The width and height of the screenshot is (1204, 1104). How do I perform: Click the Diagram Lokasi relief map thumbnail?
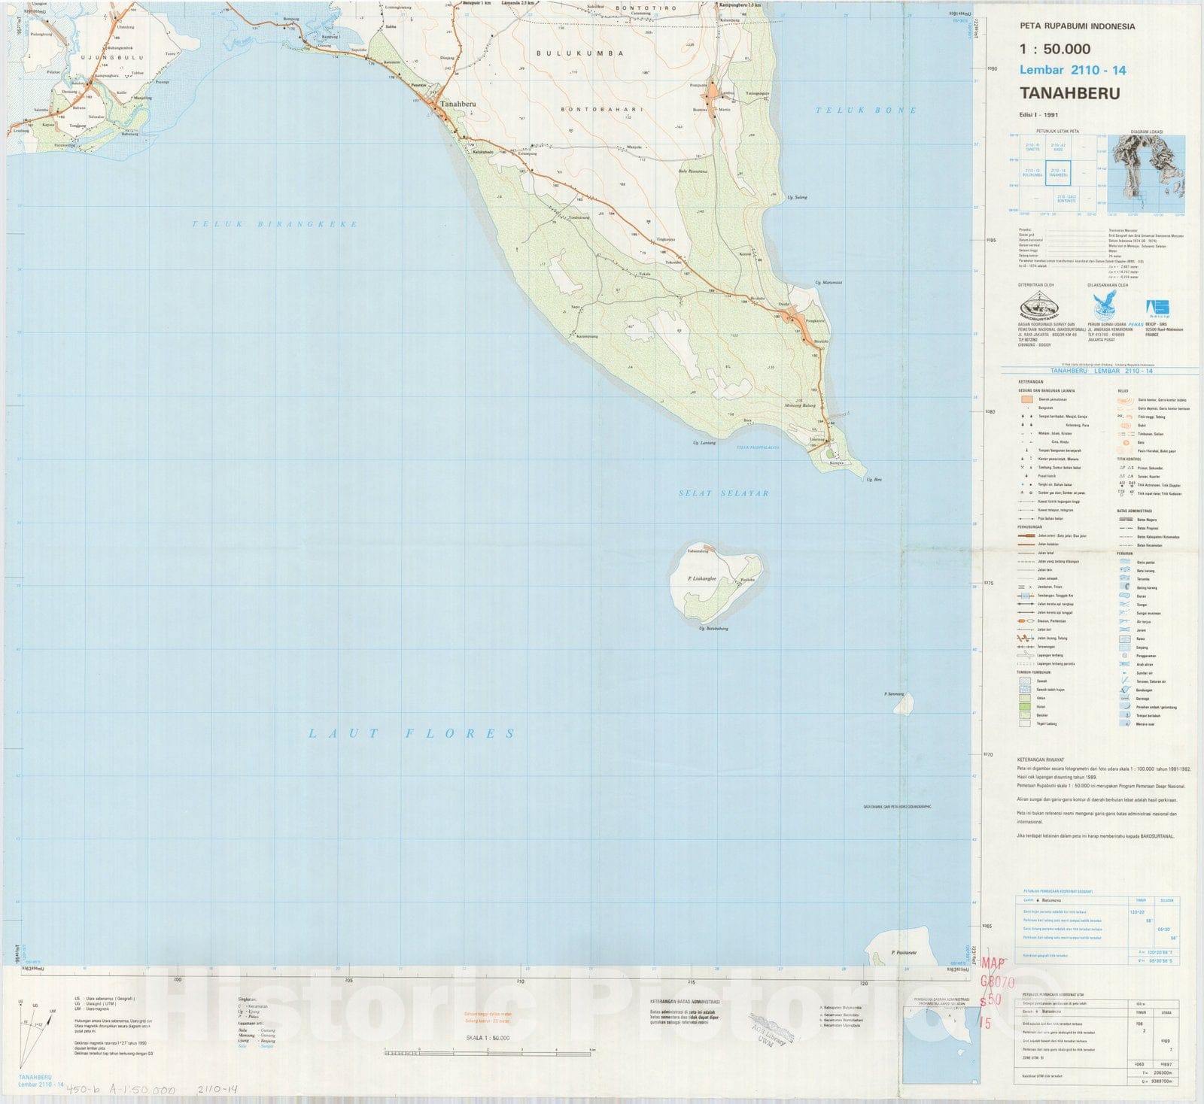click(1147, 174)
